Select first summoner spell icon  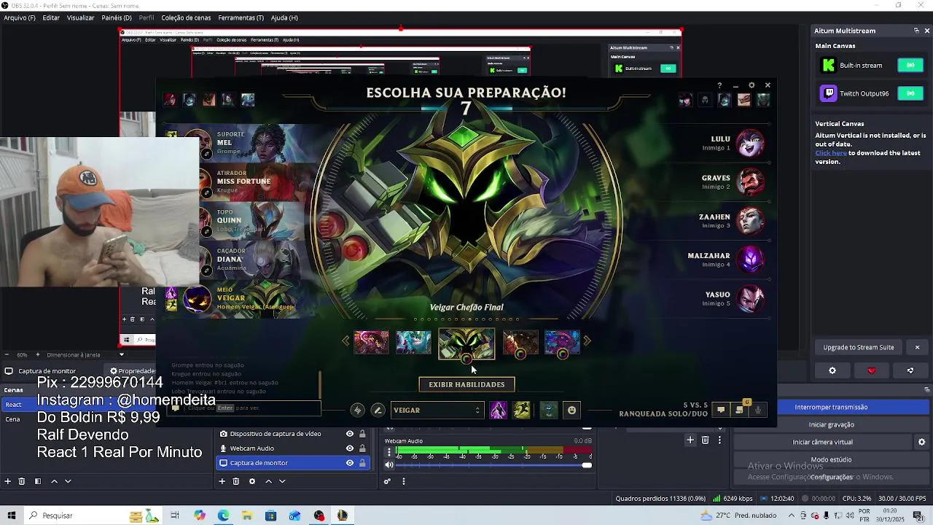(x=499, y=411)
